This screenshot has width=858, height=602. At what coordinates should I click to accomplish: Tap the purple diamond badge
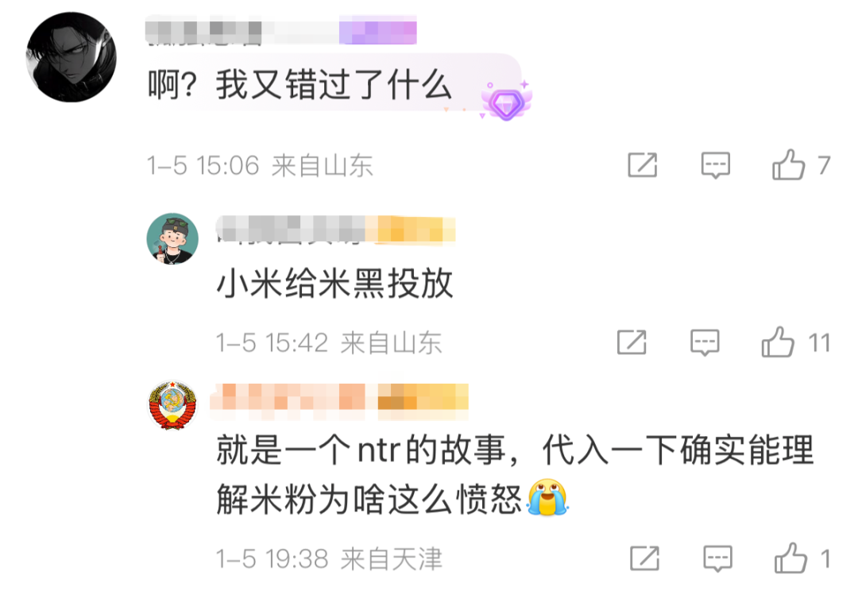click(x=507, y=101)
